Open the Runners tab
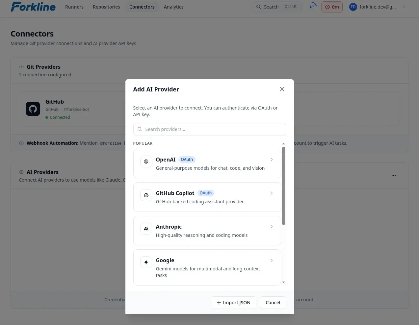419x325 pixels. [x=74, y=7]
